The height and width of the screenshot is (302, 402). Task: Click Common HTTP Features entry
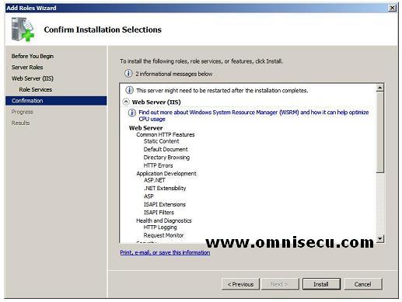tap(166, 134)
